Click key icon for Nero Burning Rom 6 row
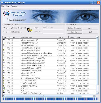Screen dimensions: 101x103 [4, 83]
